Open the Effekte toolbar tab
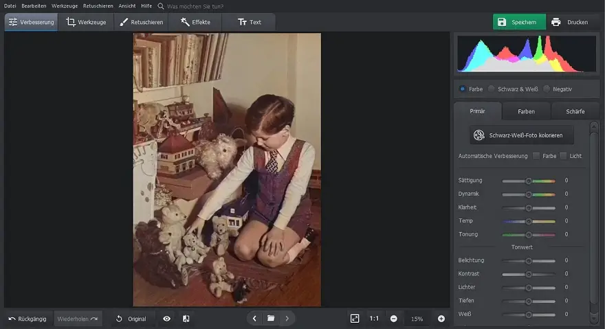The height and width of the screenshot is (329, 605). tap(195, 22)
